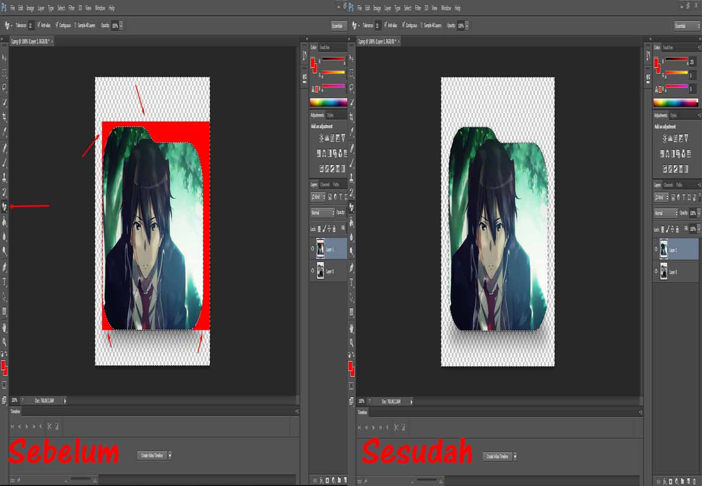The width and height of the screenshot is (702, 486).
Task: Choose the Type tool in the Sebelum window
Action: [4, 282]
